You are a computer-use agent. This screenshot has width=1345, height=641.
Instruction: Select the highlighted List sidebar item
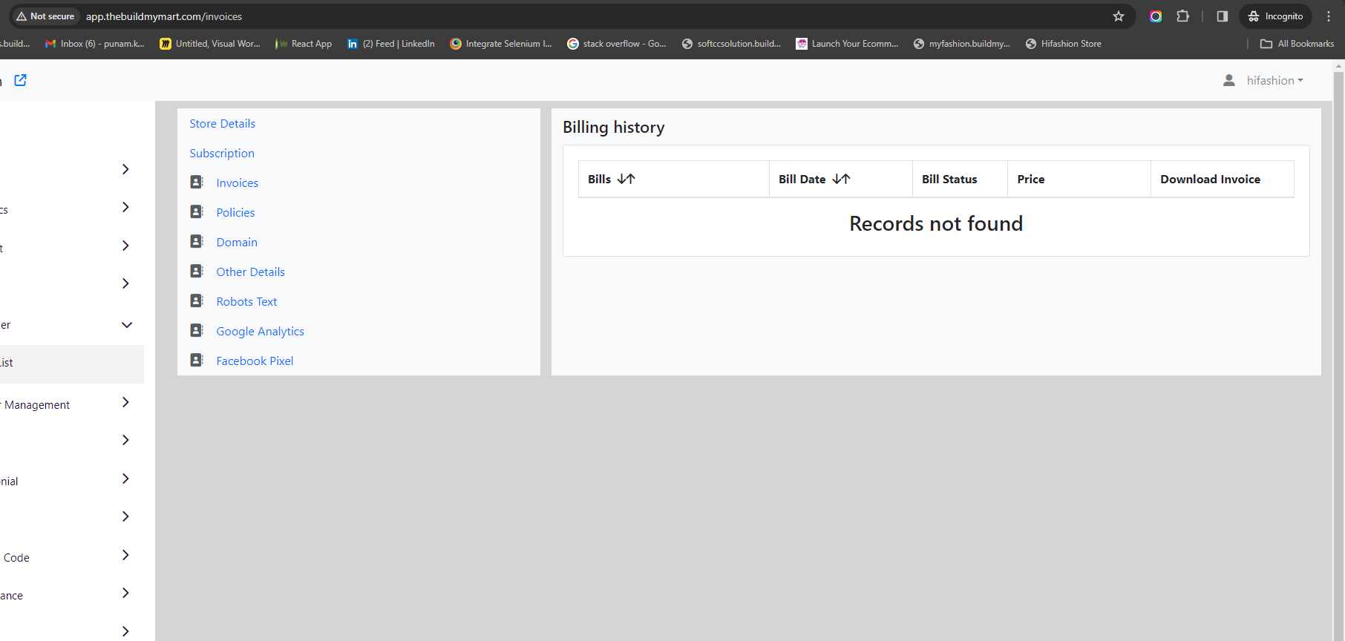72,364
